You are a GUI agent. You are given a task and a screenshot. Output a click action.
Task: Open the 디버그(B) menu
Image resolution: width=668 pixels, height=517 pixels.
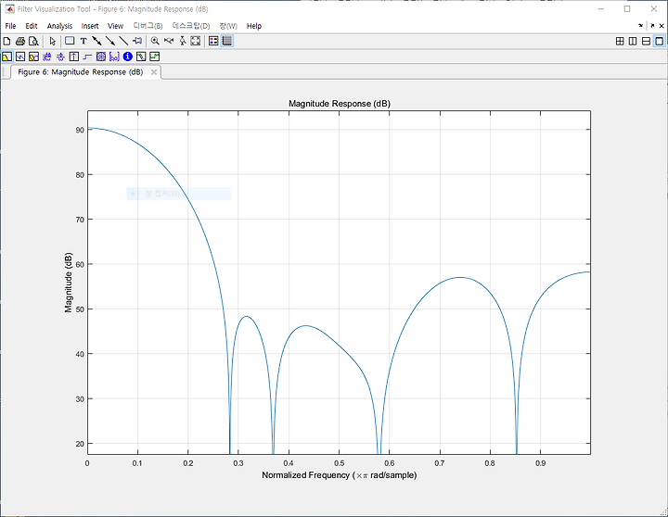(x=148, y=26)
